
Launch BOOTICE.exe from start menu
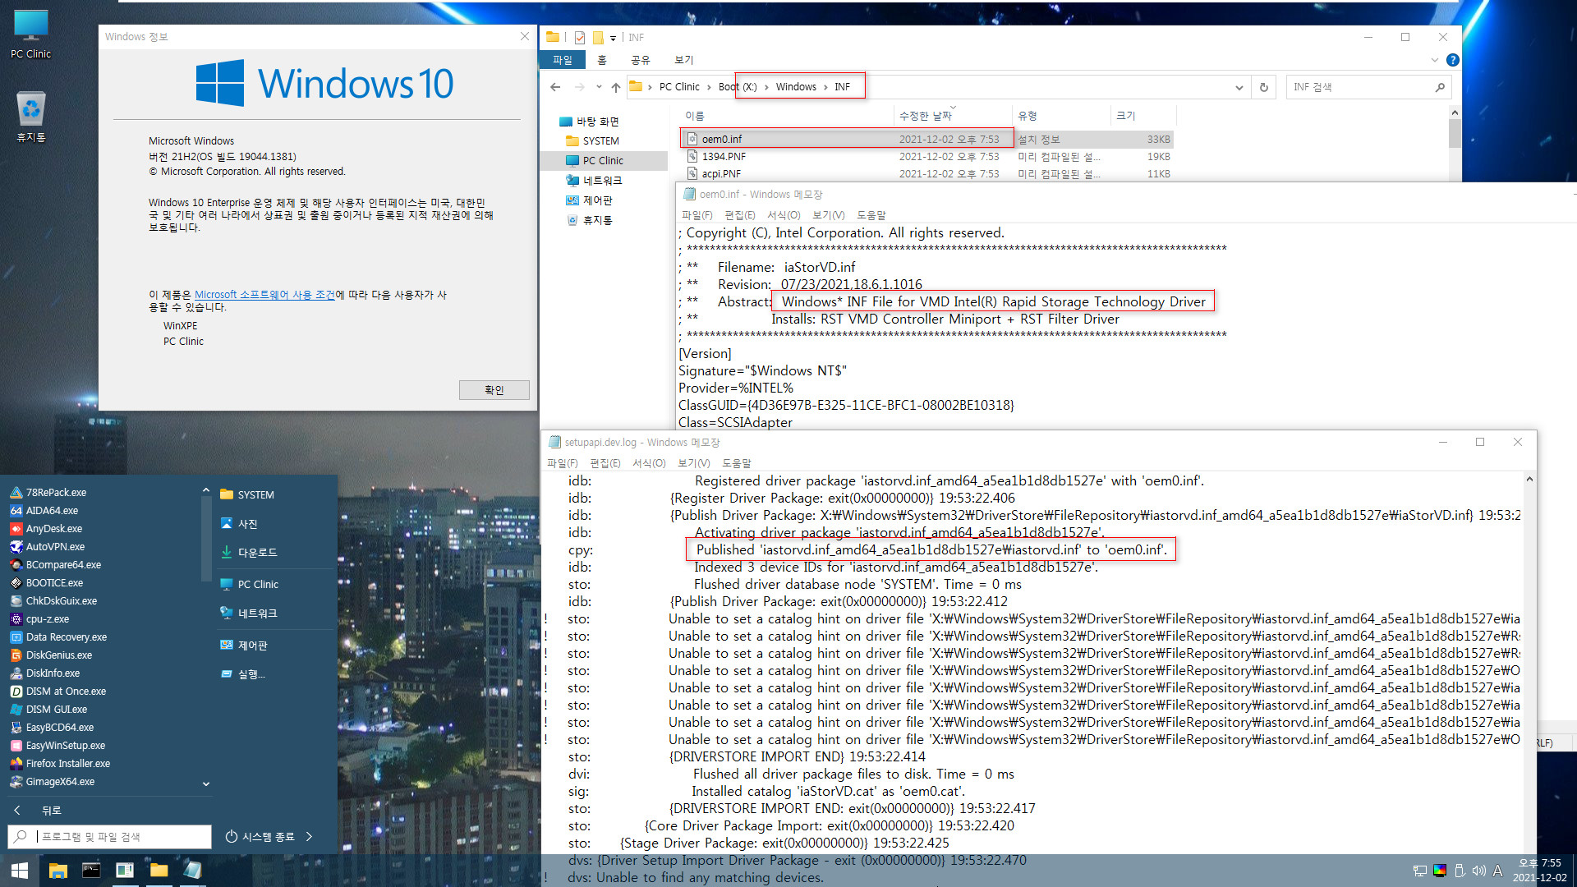point(54,583)
